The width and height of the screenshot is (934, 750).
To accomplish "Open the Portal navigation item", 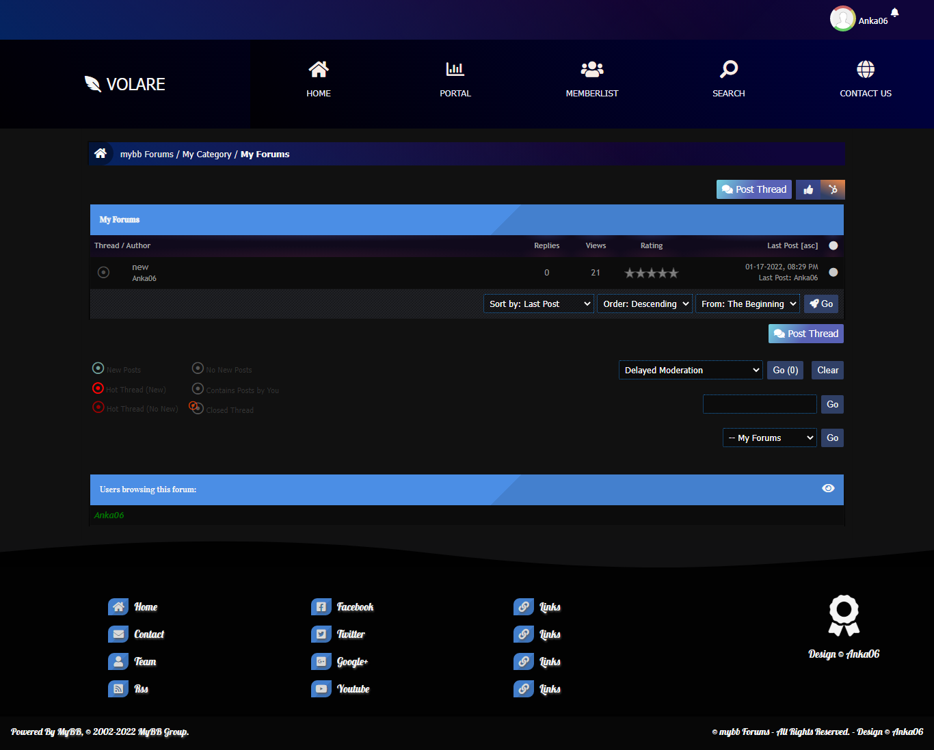I will click(x=455, y=79).
